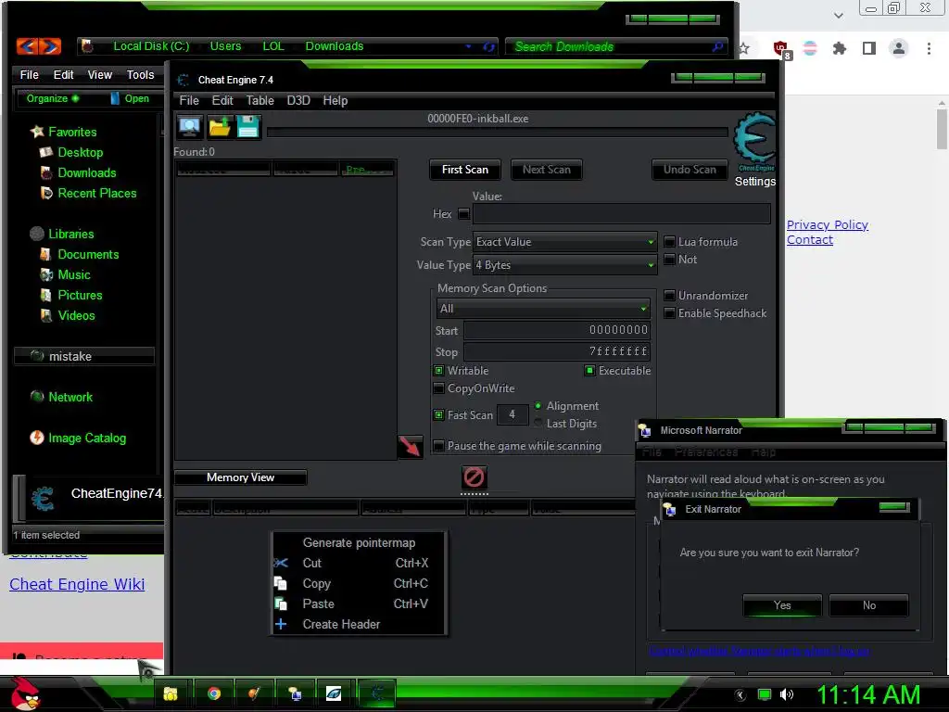Click the search magnifier in Search Downloads
Viewport: 949px width, 712px height.
pyautogui.click(x=717, y=46)
